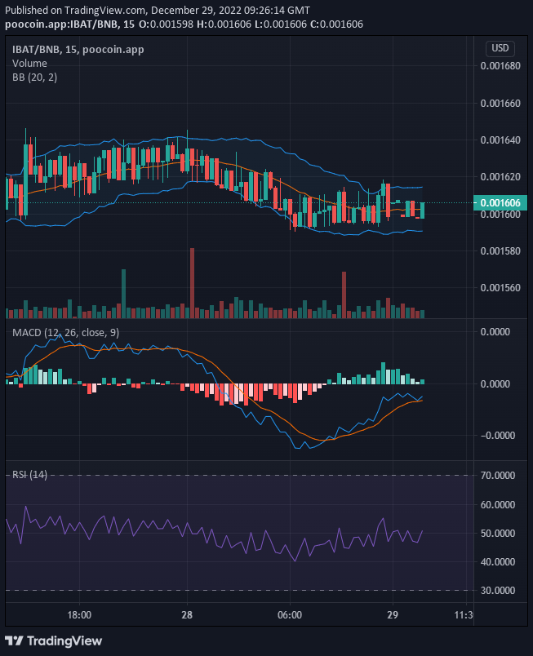Click the RSI 30.0000 level label
533x656 pixels.
[498, 591]
